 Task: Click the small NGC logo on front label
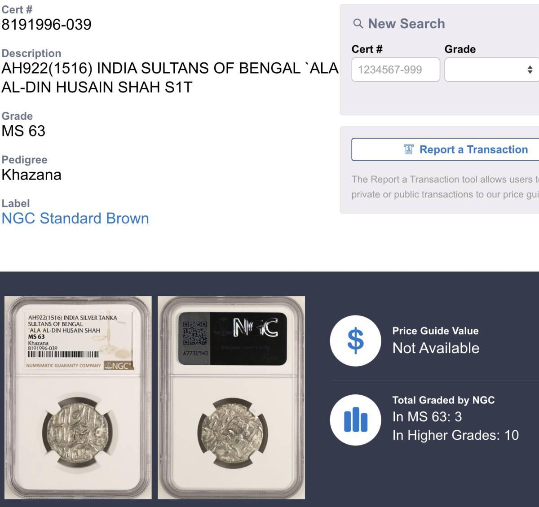(119, 365)
